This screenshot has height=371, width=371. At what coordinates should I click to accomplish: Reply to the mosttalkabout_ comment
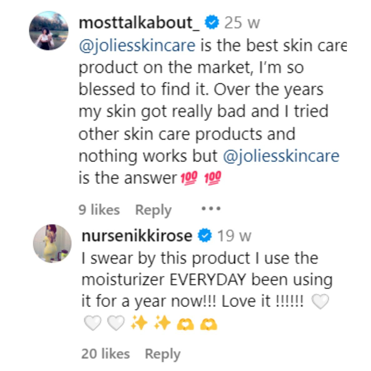(153, 210)
